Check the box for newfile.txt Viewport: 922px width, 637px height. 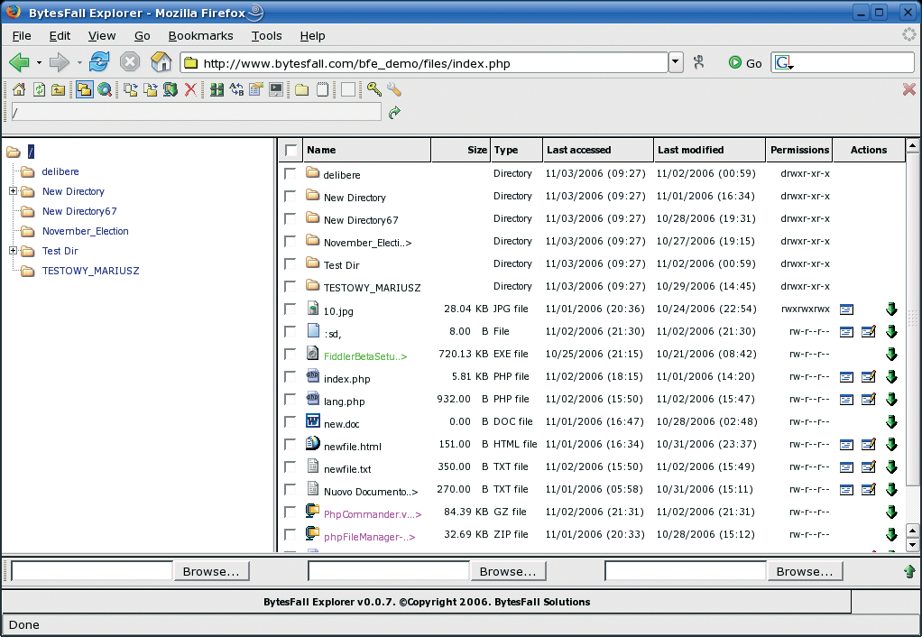pyautogui.click(x=290, y=466)
